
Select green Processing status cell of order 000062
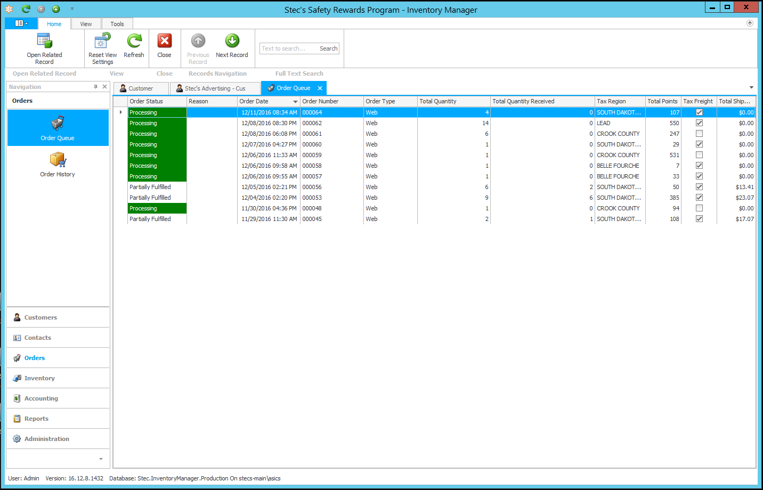pyautogui.click(x=157, y=123)
